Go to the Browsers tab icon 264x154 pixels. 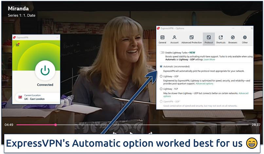233,39
